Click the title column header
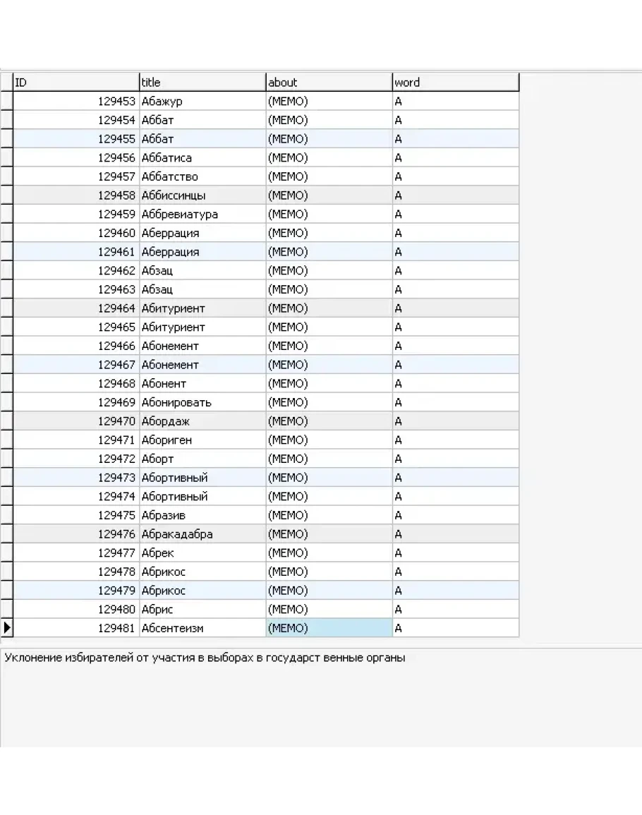This screenshot has height=815, width=642. 202,82
